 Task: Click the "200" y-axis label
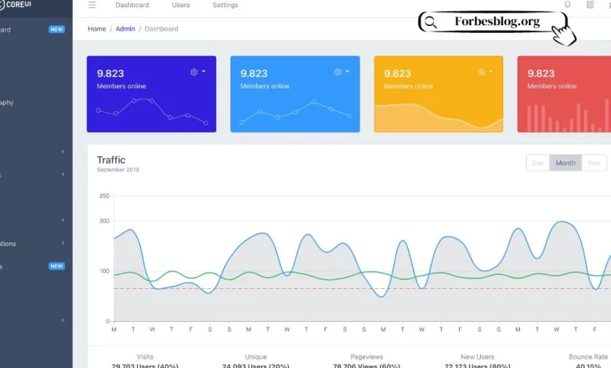[x=104, y=221]
